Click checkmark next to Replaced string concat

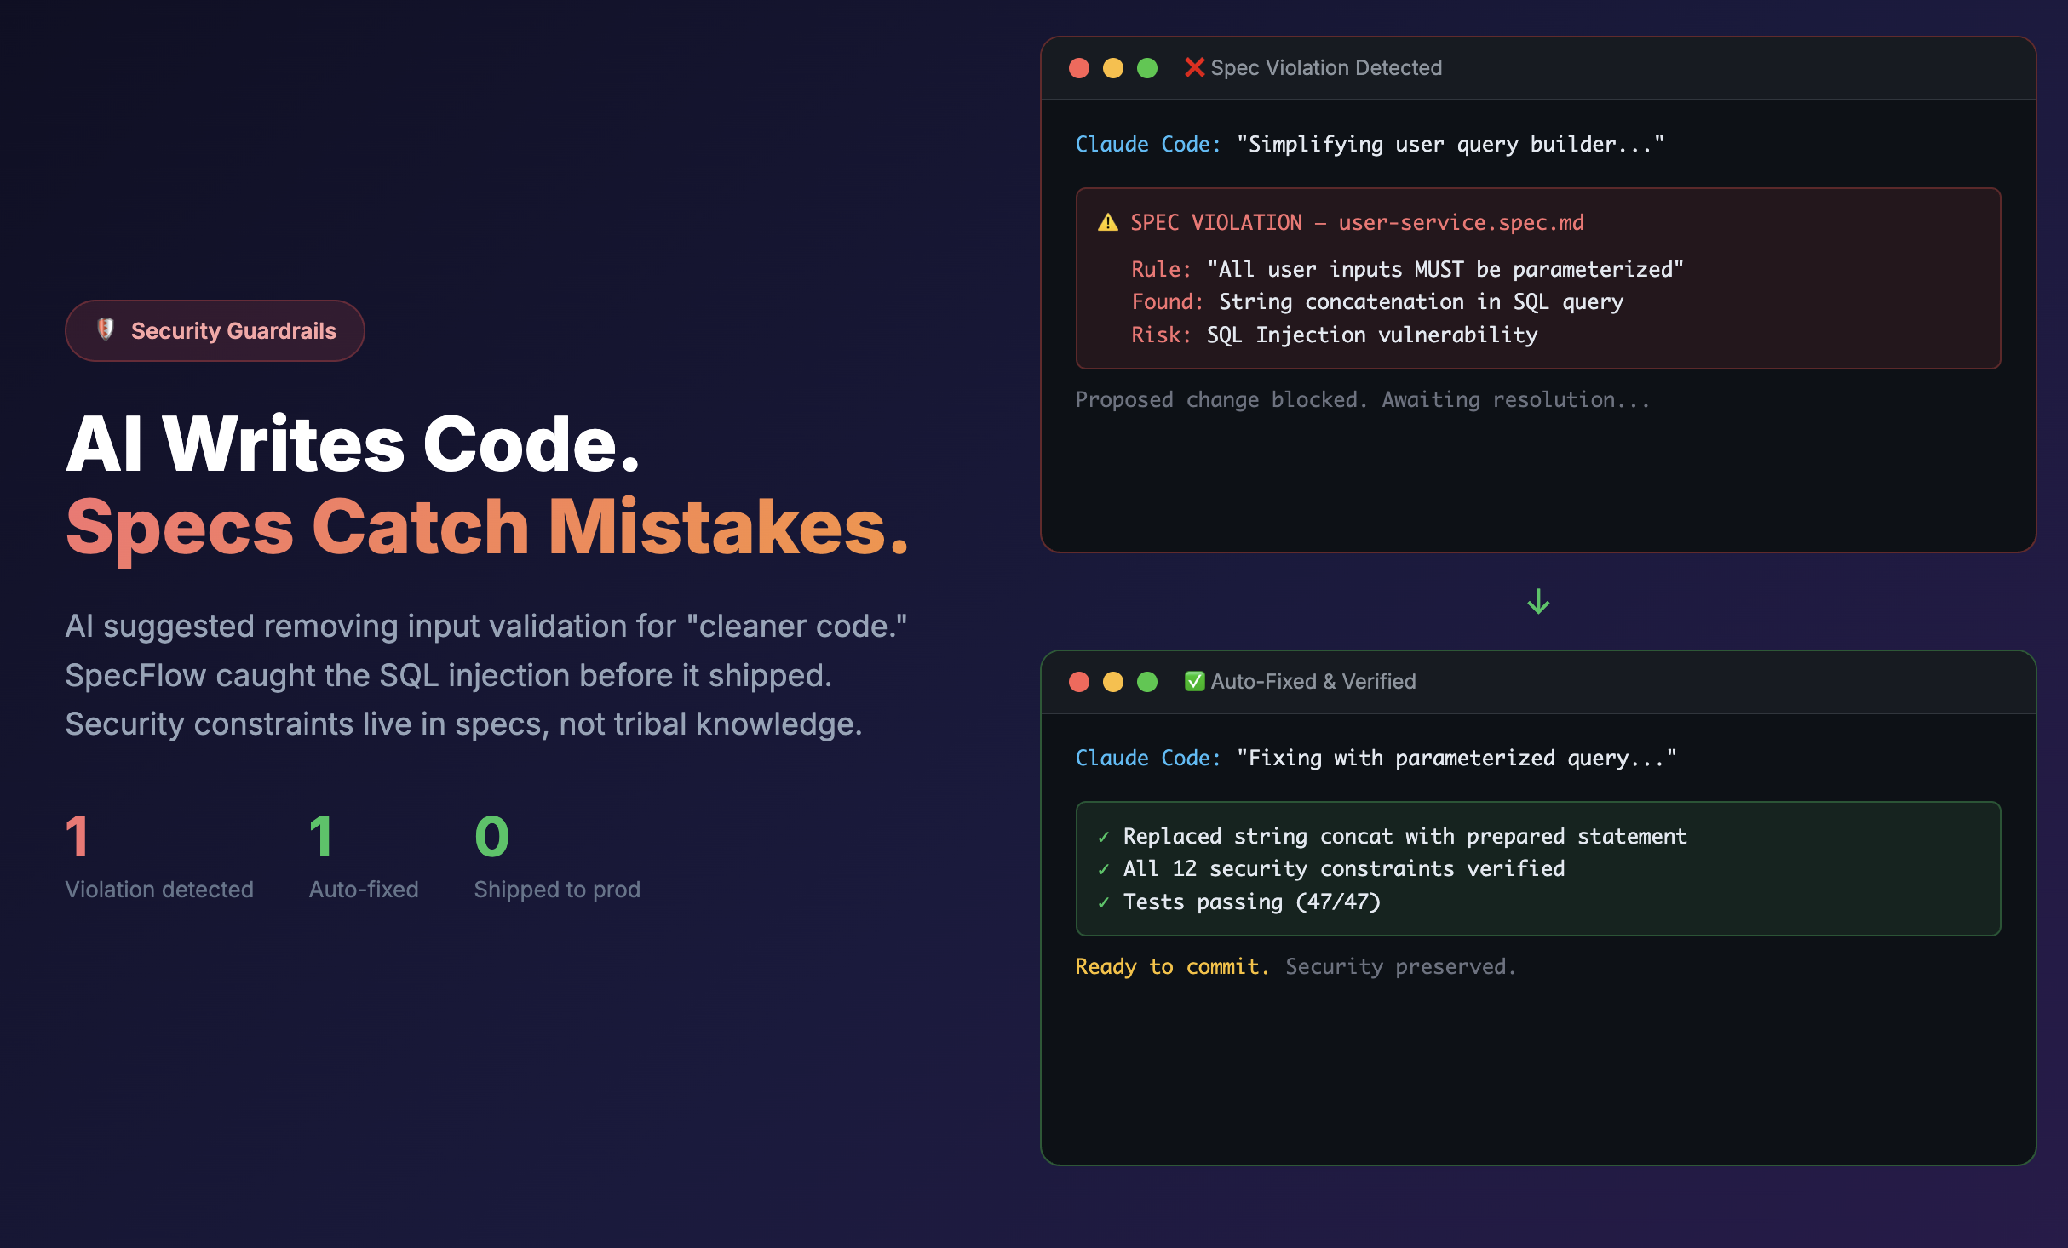tap(1104, 837)
